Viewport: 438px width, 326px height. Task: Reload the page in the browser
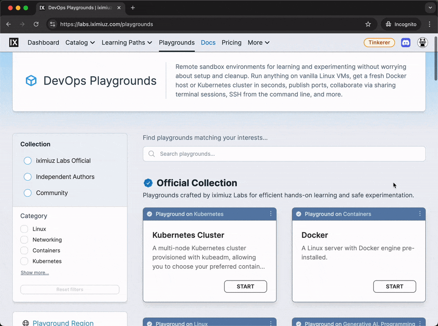36,24
